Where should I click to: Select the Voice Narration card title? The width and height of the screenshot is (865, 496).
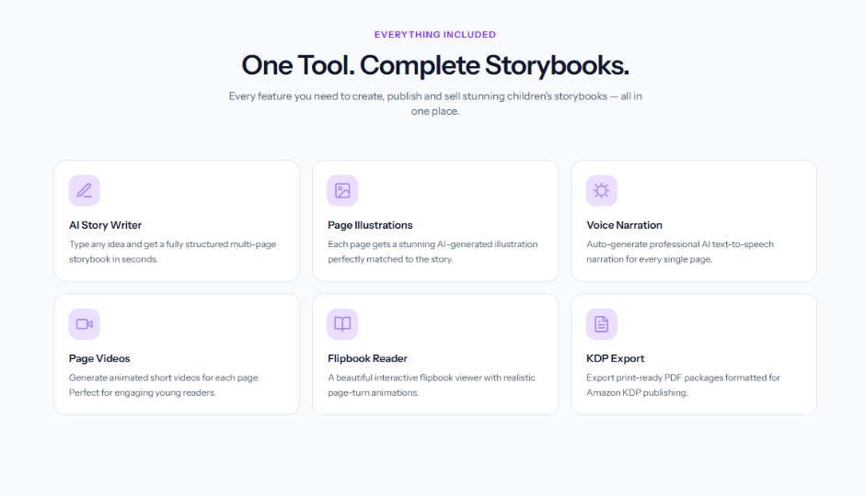[624, 225]
